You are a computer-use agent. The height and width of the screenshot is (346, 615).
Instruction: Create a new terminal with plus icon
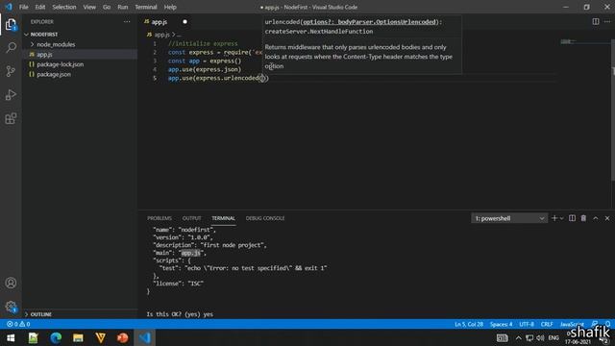[554, 218]
